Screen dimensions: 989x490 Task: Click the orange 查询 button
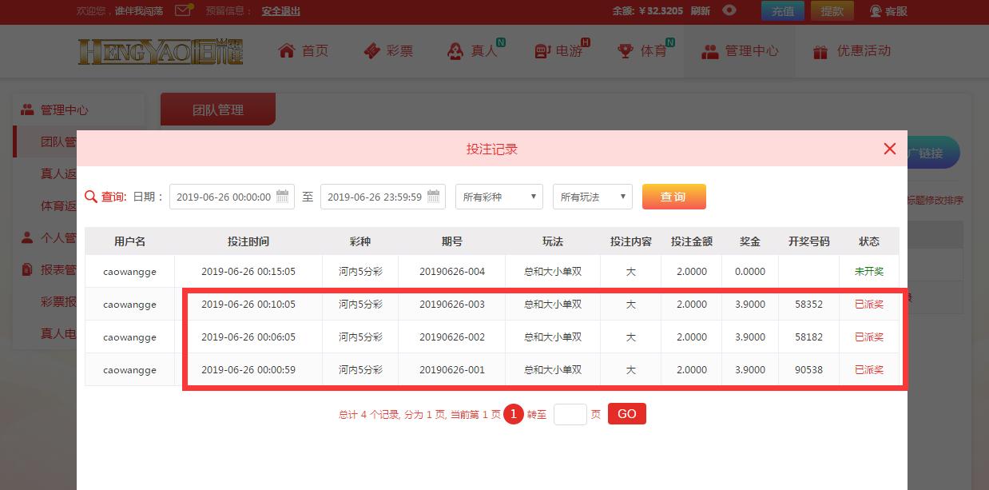coord(674,197)
